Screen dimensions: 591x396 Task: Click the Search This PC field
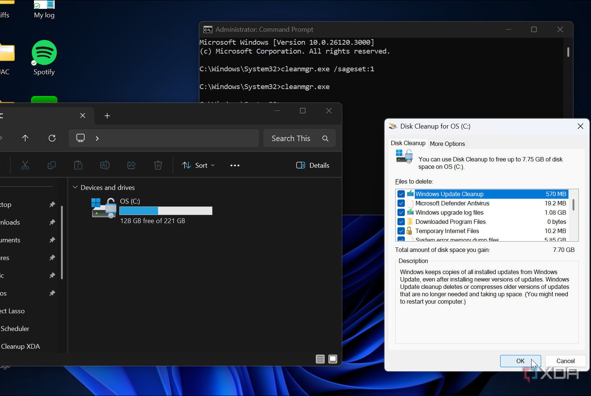[x=292, y=139]
